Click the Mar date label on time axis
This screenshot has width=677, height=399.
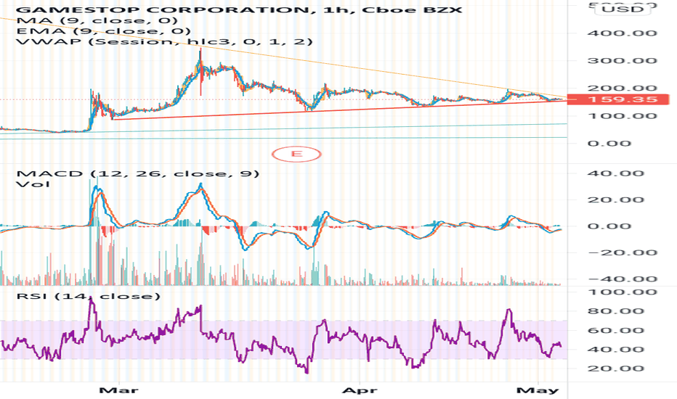[118, 390]
